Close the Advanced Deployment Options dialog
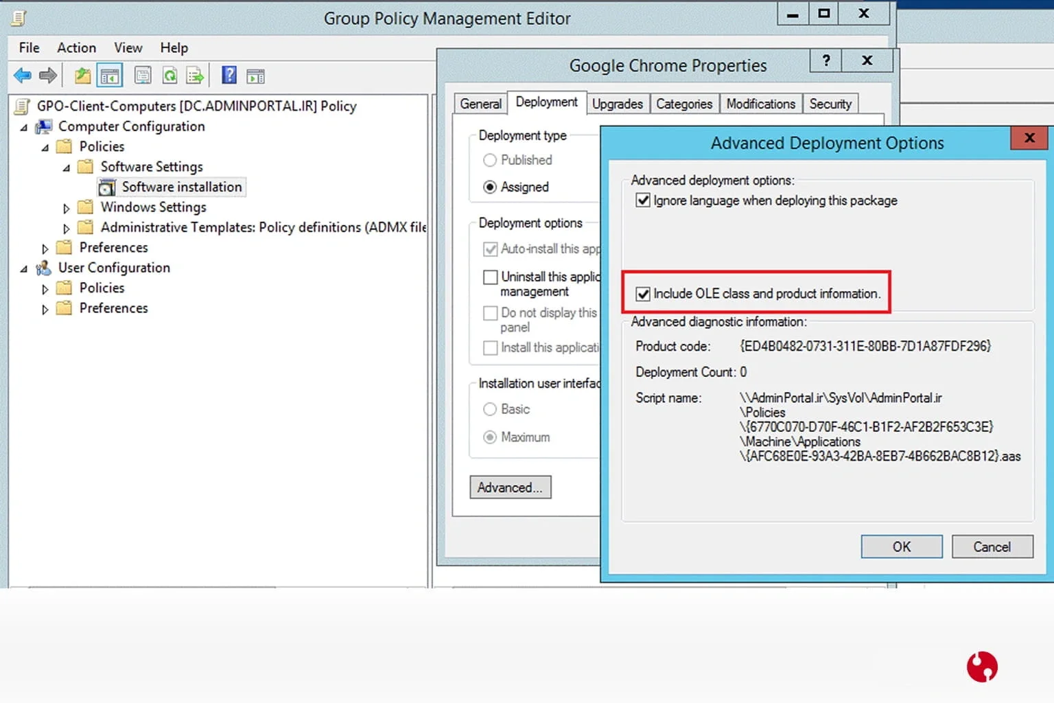The image size is (1054, 703). [1029, 138]
